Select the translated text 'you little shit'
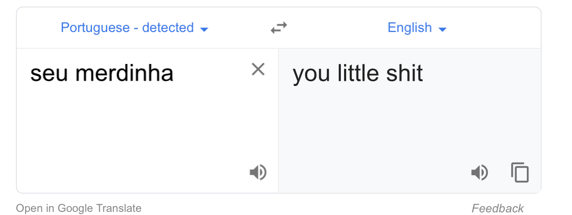572x215 pixels. click(x=358, y=73)
